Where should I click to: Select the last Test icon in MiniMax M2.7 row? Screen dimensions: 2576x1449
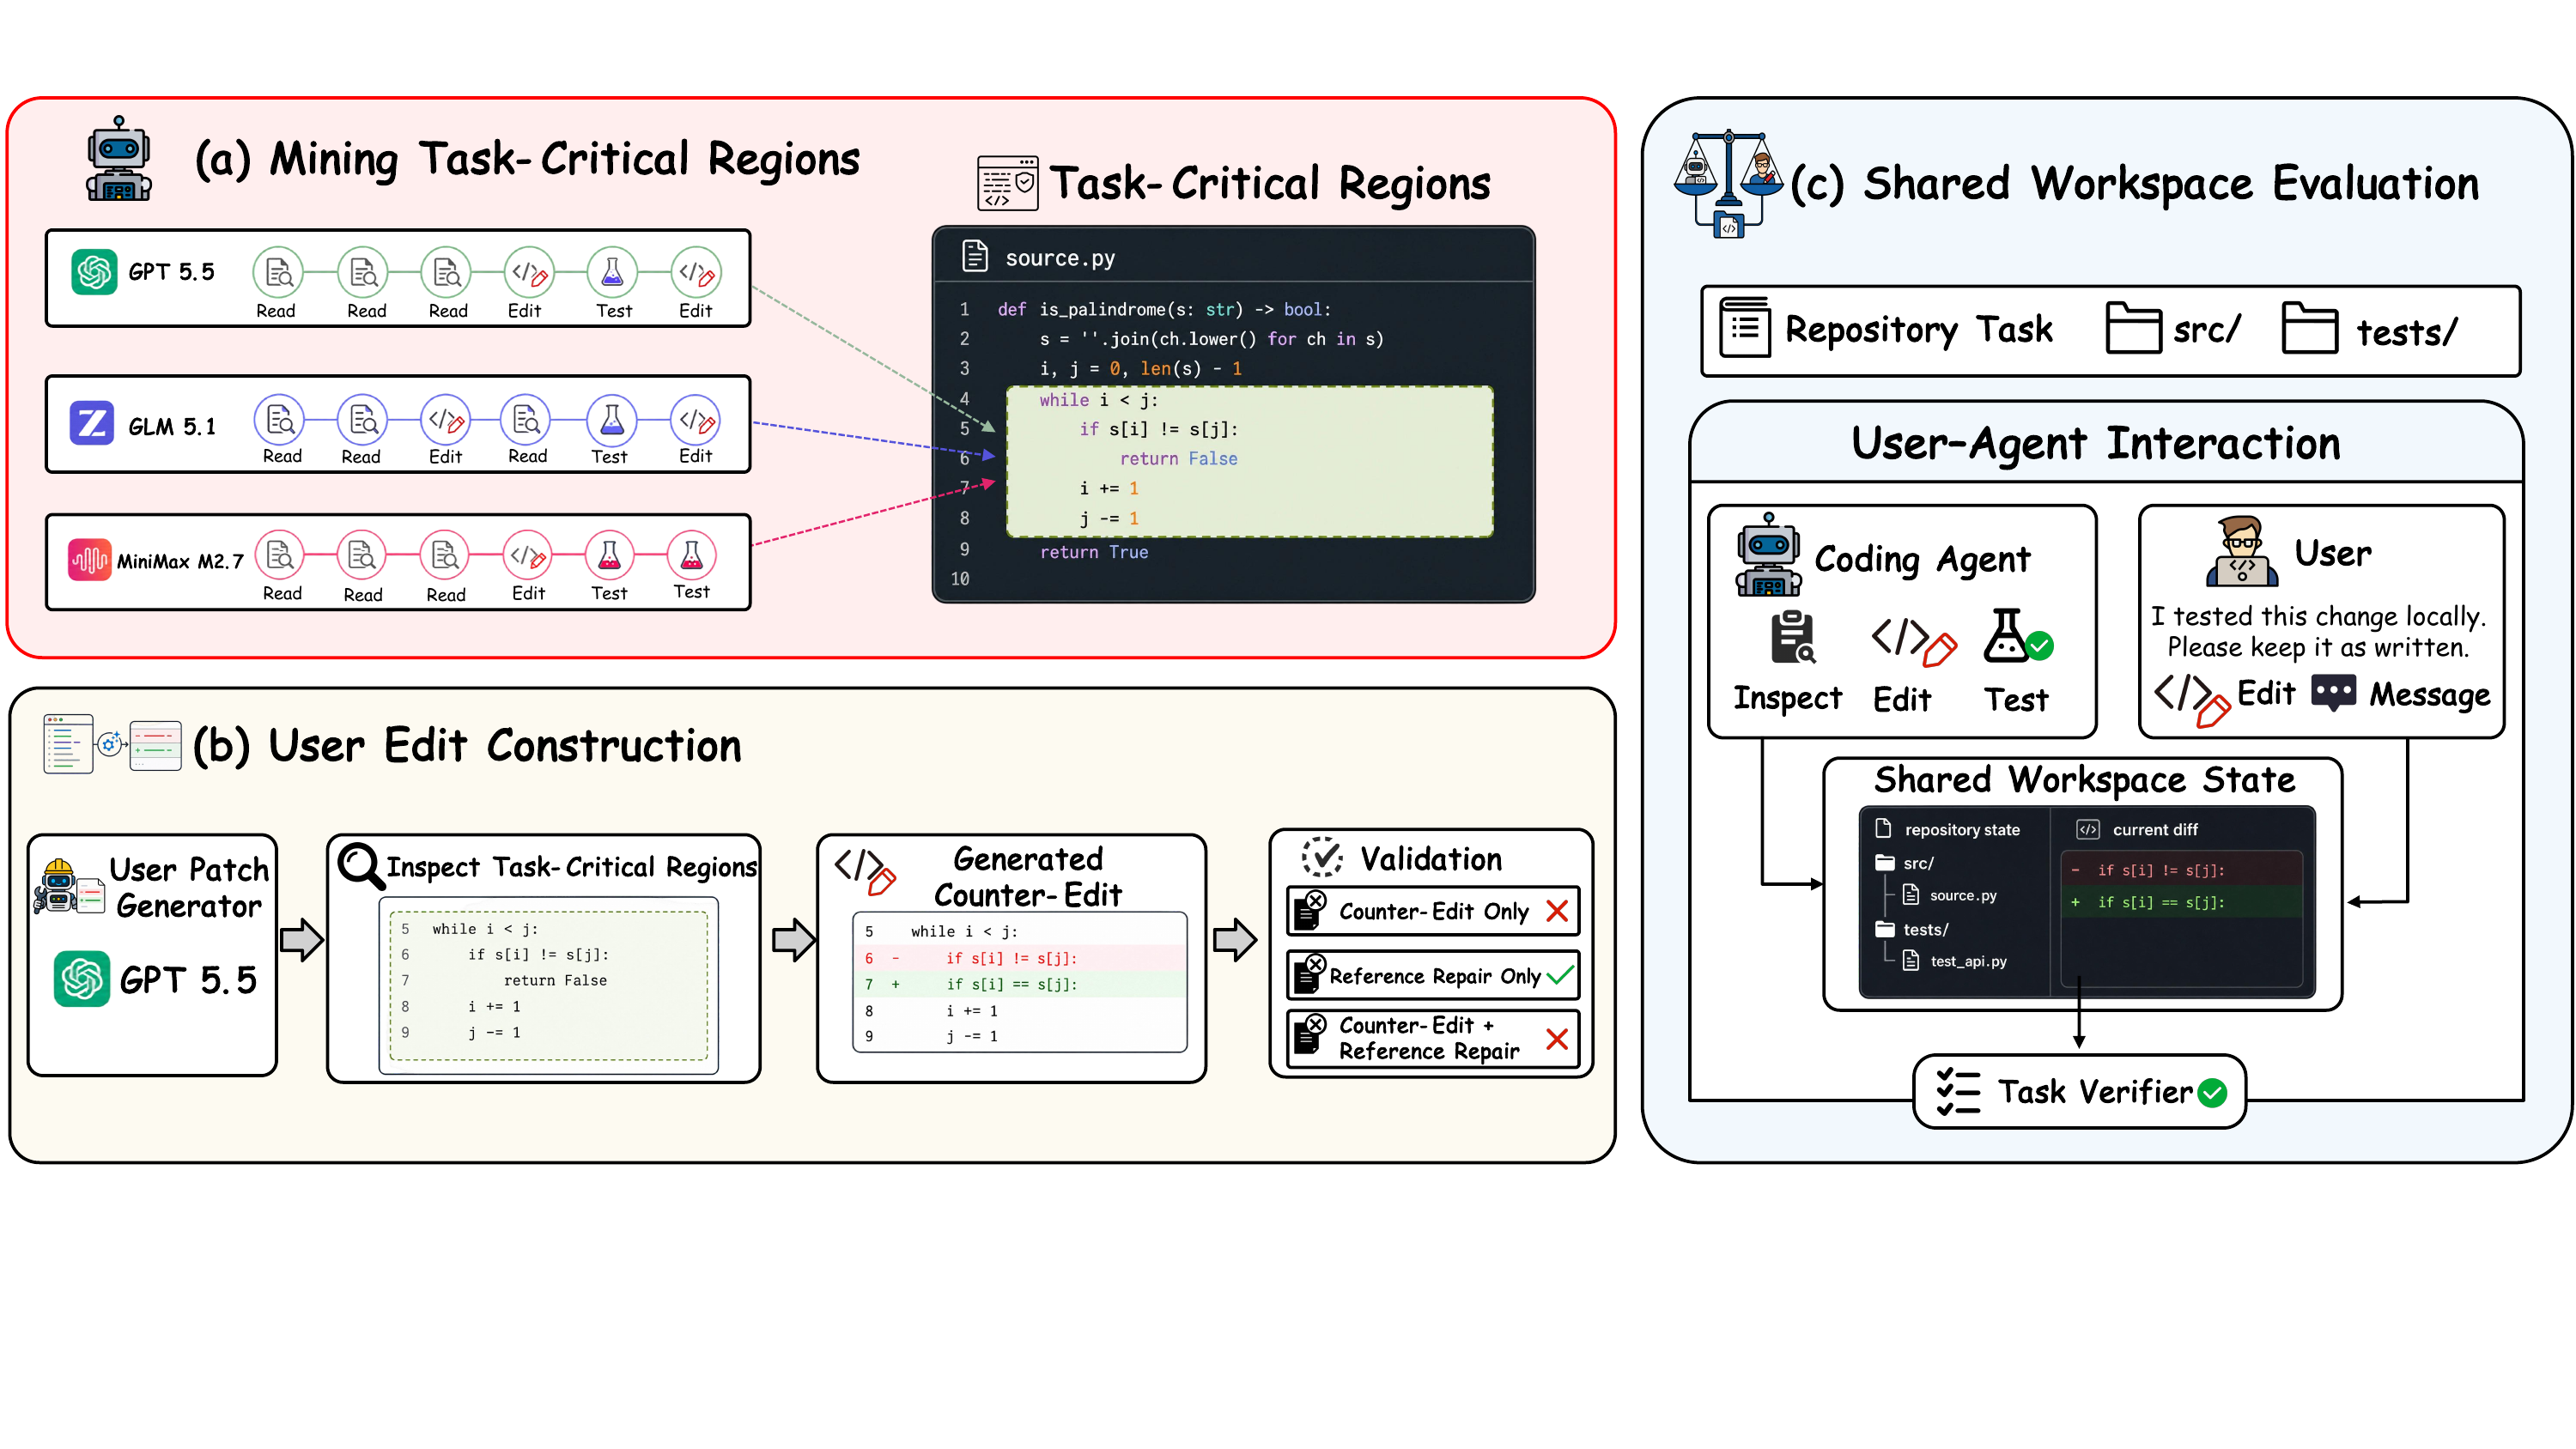tap(691, 555)
